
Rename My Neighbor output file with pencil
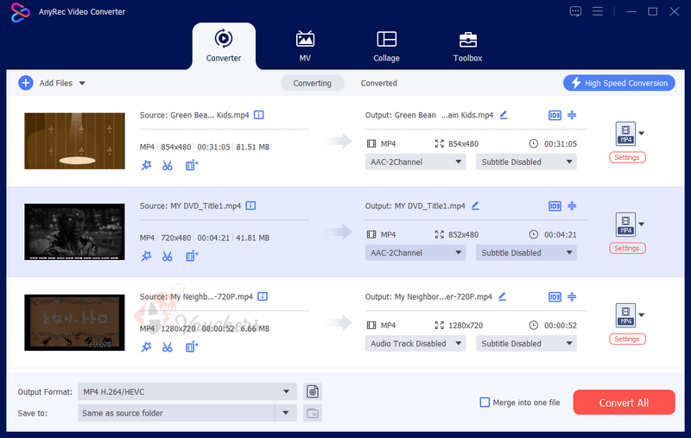[x=503, y=296]
